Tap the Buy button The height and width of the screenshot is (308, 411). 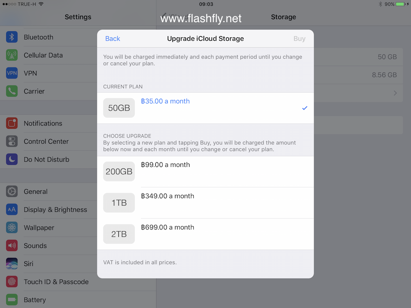(x=299, y=39)
